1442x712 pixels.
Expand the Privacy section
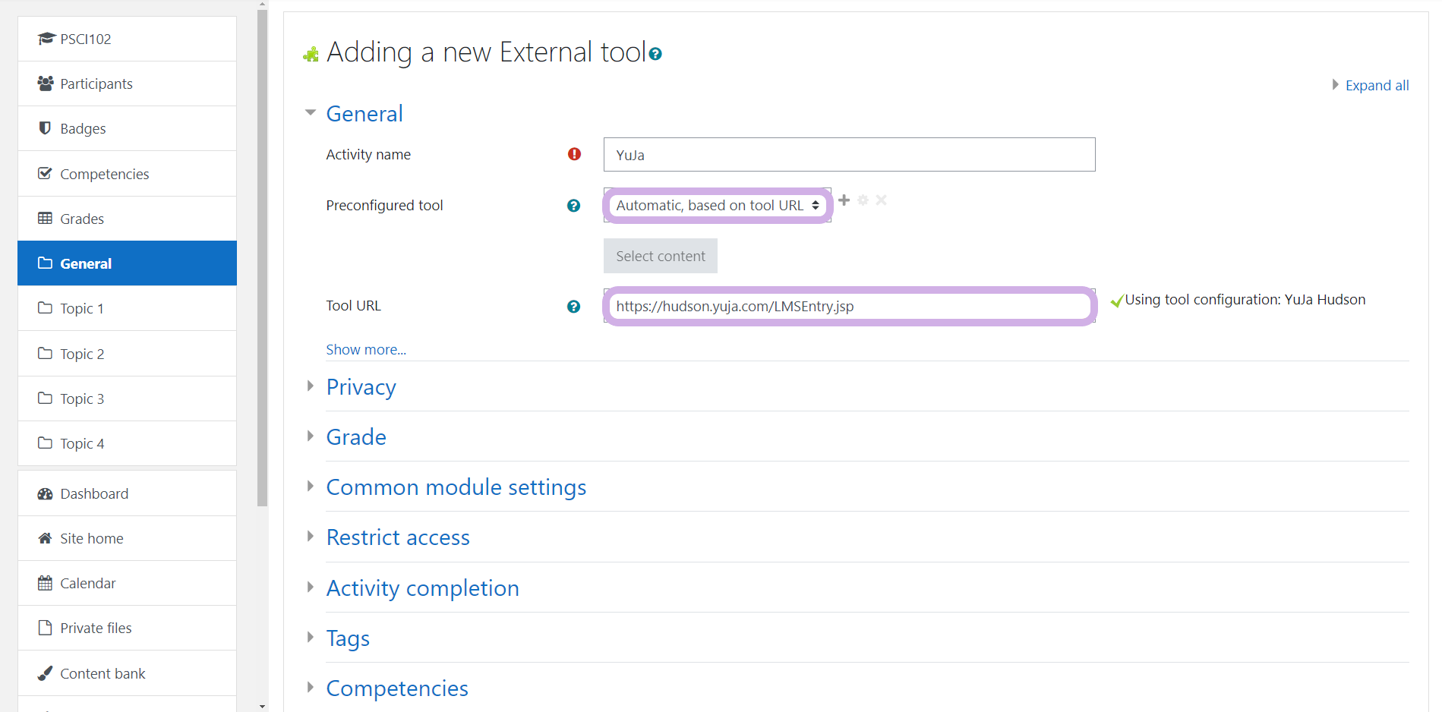361,387
